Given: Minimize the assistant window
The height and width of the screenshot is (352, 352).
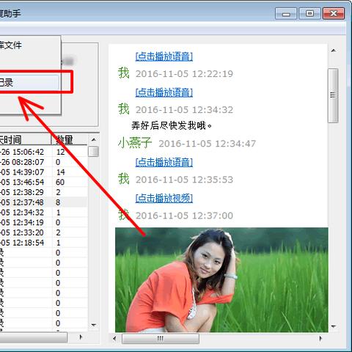Looking at the screenshot, I should [x=286, y=13].
